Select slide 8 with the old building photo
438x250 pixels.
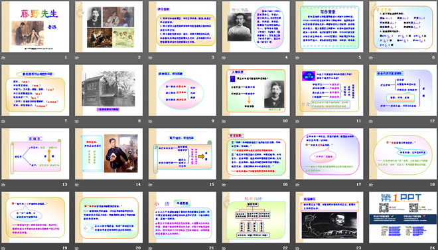[x=109, y=90]
